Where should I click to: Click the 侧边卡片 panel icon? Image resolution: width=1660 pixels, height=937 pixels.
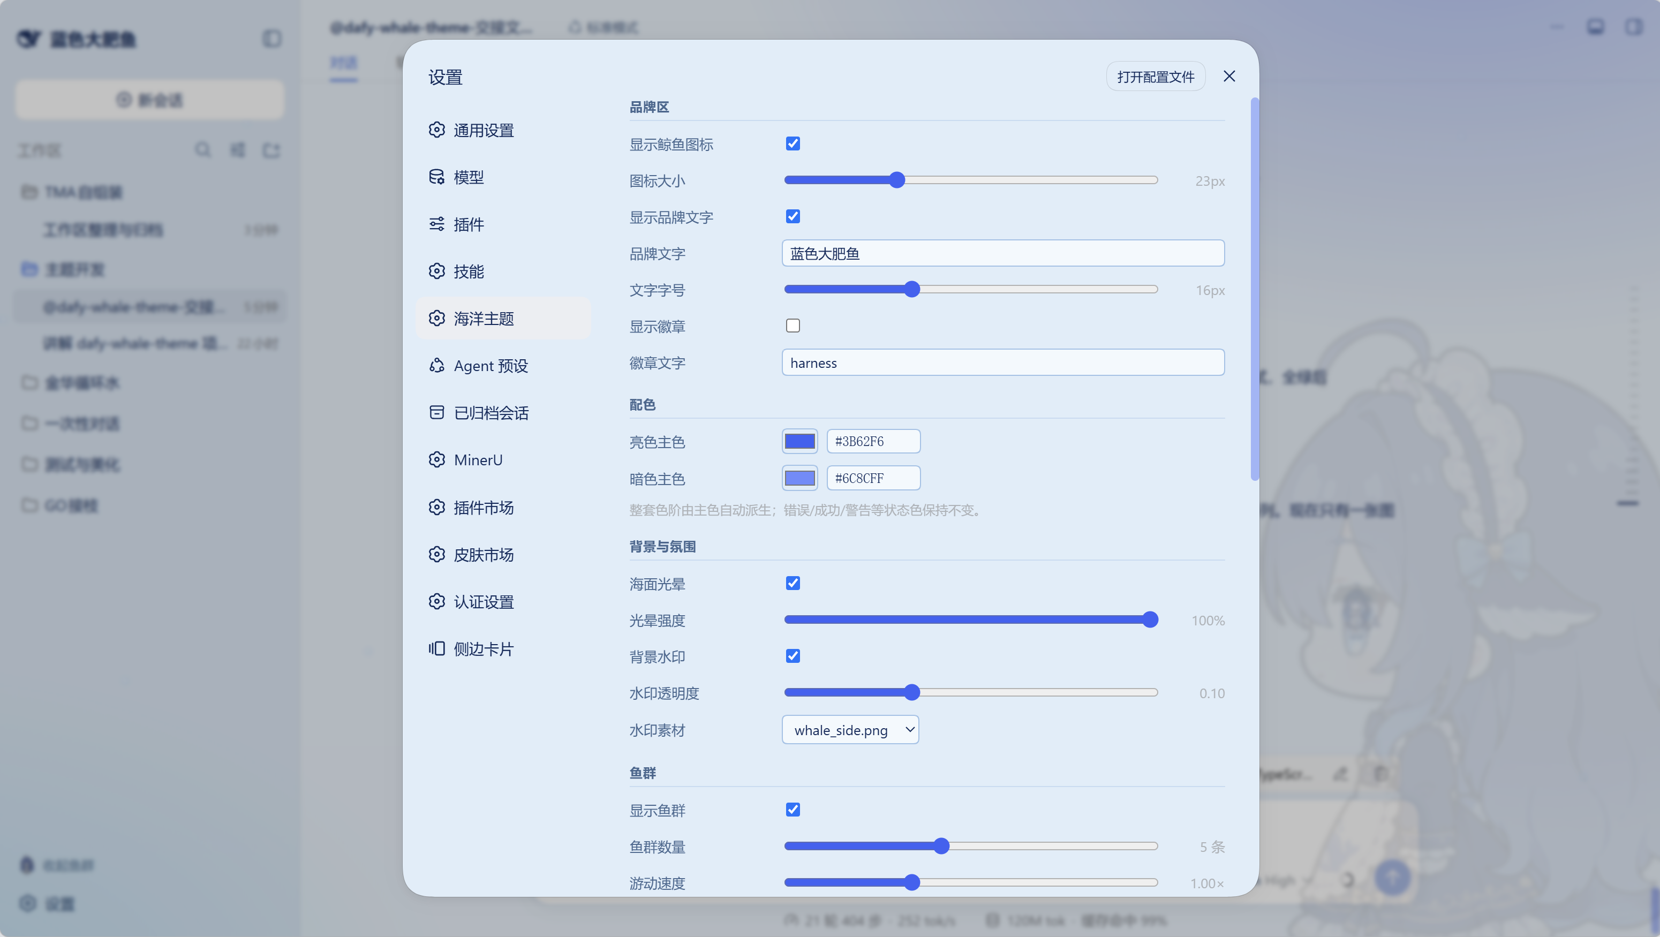click(436, 648)
